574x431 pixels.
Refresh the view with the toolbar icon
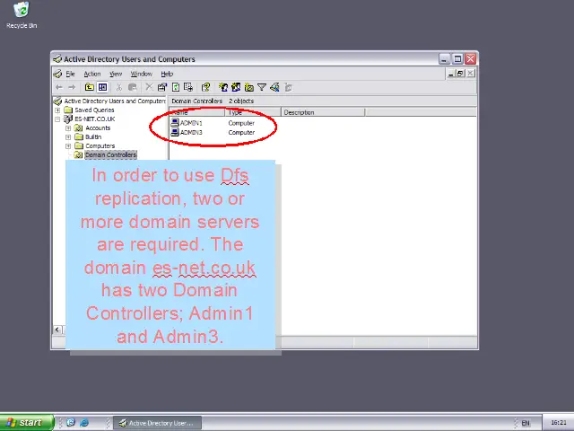(x=176, y=87)
